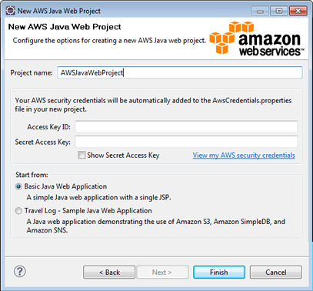The width and height of the screenshot is (313, 291).
Task: Close the dialog with the red X
Action: coord(298,11)
